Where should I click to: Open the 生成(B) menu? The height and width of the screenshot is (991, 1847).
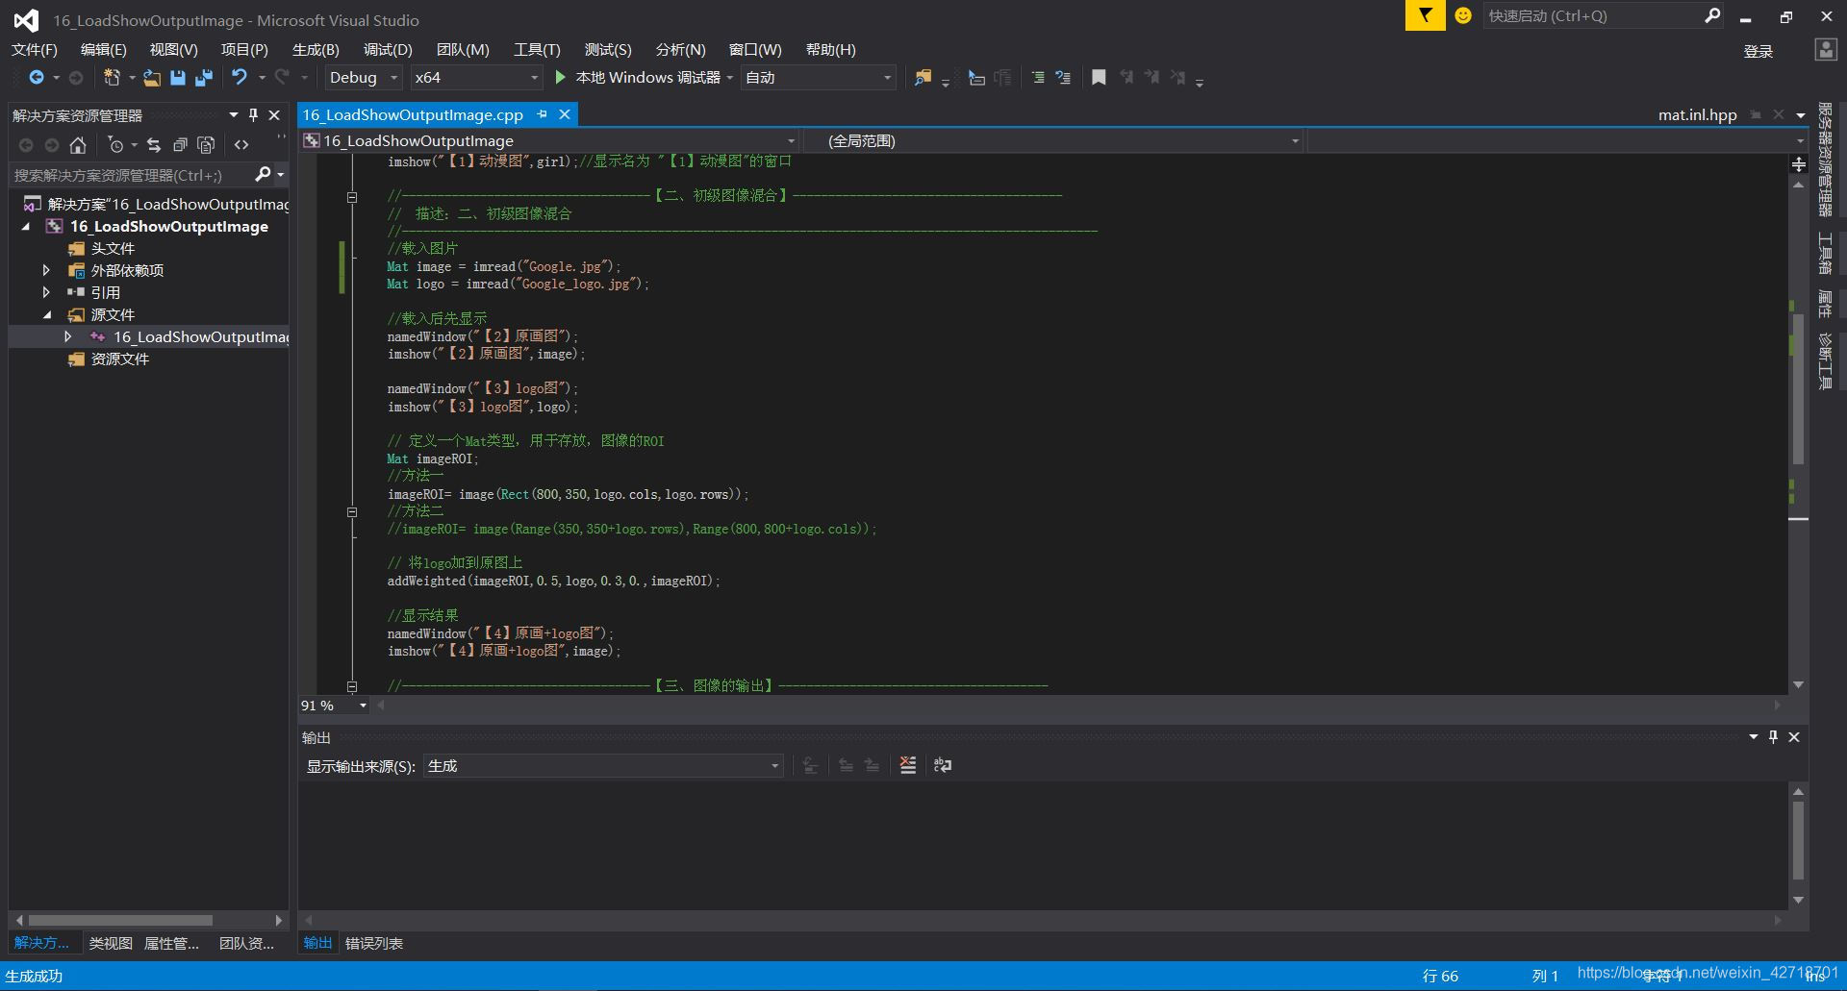[x=316, y=49]
